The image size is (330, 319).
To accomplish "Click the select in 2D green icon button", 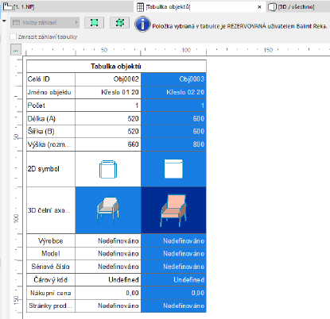I will (x=94, y=23).
